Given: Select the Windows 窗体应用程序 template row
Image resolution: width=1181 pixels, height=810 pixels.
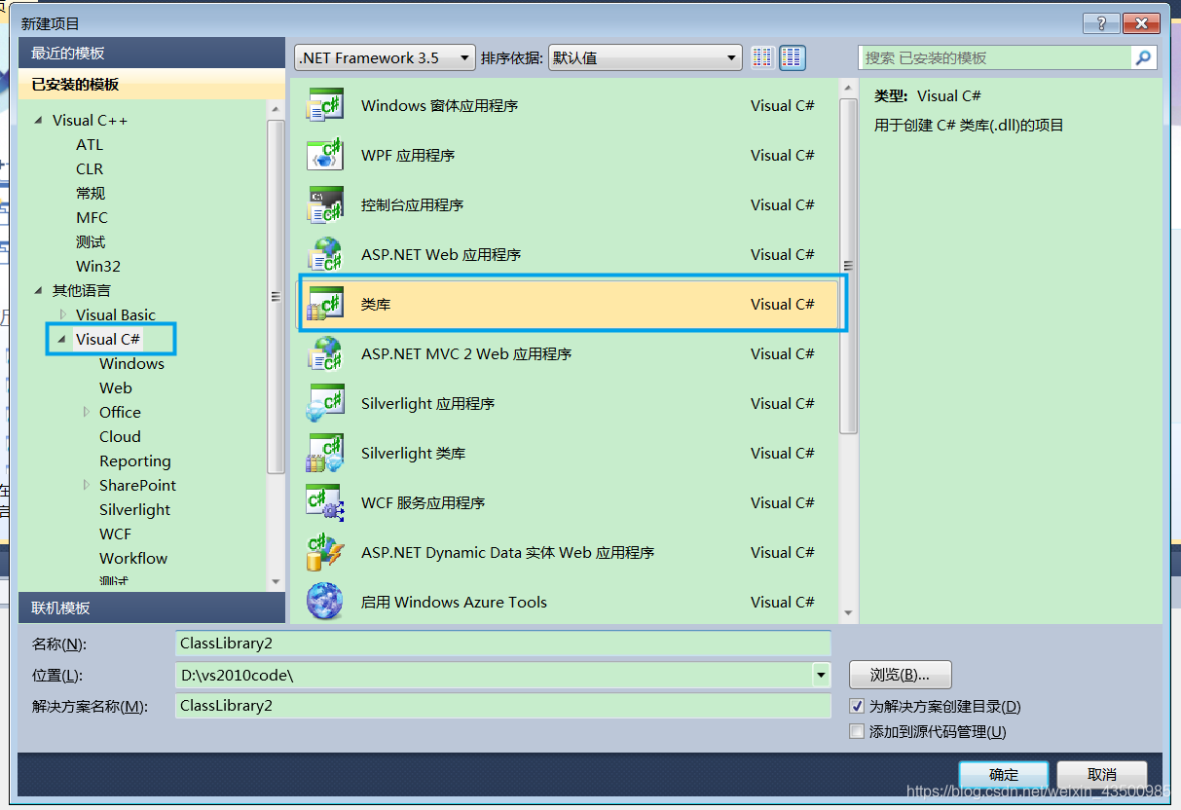Looking at the screenshot, I should coord(570,105).
